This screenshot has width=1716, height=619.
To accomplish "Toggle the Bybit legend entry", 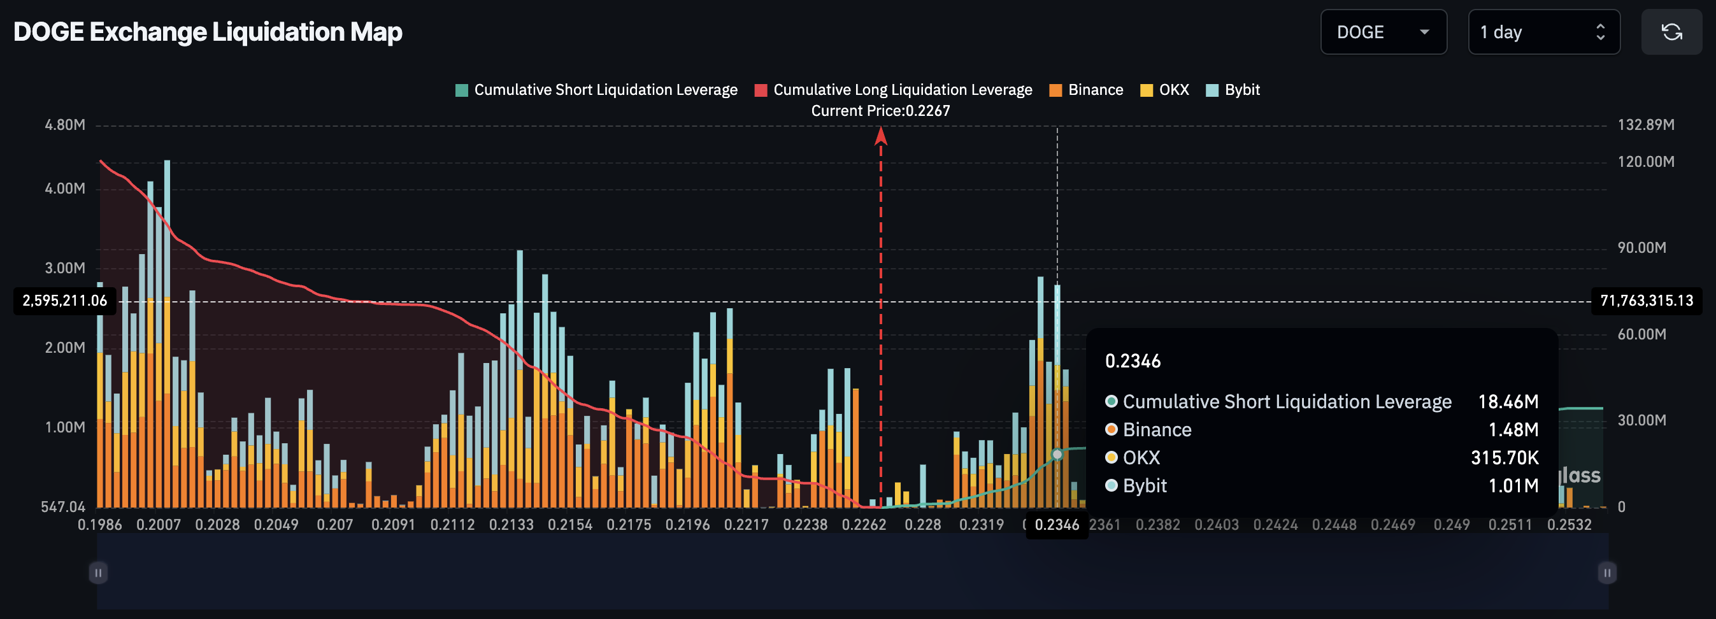I will click(x=1241, y=90).
